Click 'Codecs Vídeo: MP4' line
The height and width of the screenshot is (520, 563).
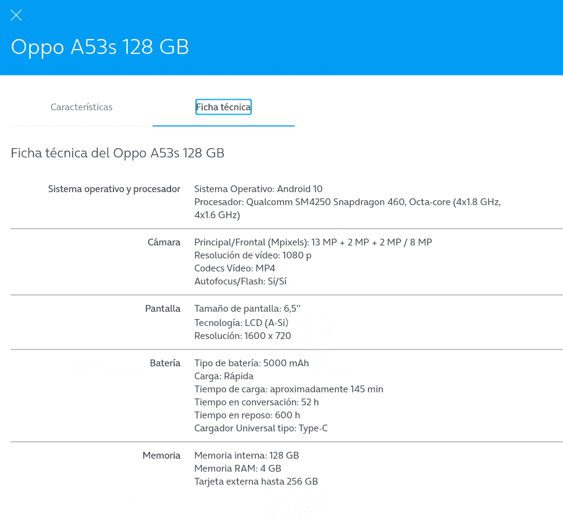[234, 268]
